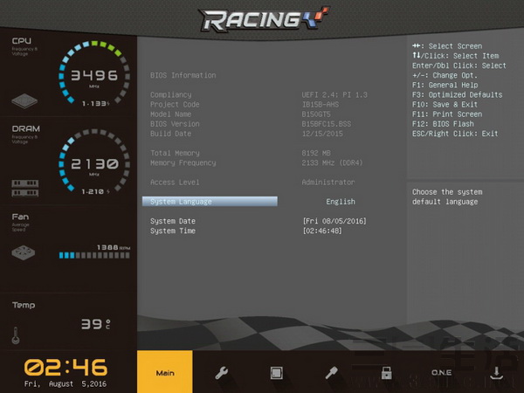The height and width of the screenshot is (393, 524).
Task: Click the Fri, August 5,2016 date
Action: point(65,383)
